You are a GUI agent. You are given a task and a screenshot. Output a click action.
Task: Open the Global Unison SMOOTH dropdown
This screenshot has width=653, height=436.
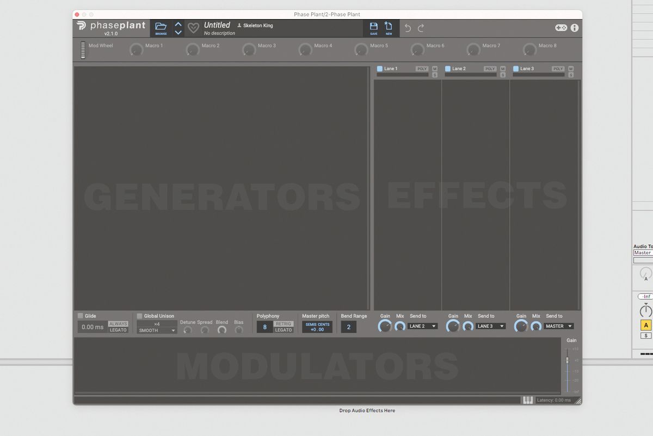coord(156,330)
